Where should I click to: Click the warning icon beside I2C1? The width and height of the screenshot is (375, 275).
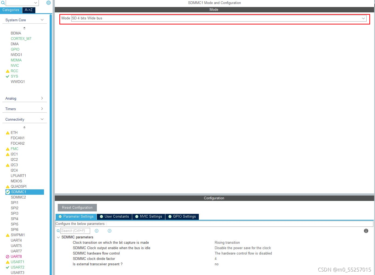[8, 154]
